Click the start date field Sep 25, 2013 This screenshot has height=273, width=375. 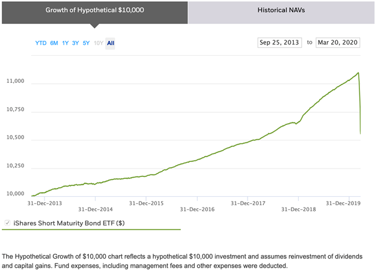pyautogui.click(x=279, y=43)
